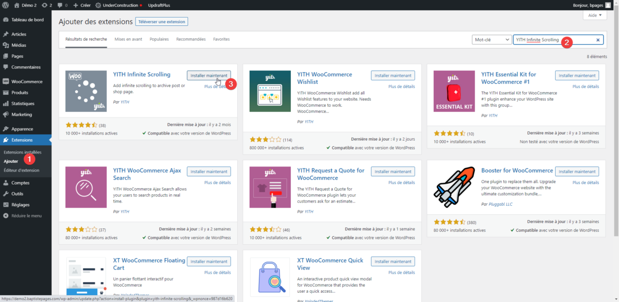619x302 pixels.
Task: Click the YITH Infinite Scrolling plugin thumbnail
Action: 86,92
